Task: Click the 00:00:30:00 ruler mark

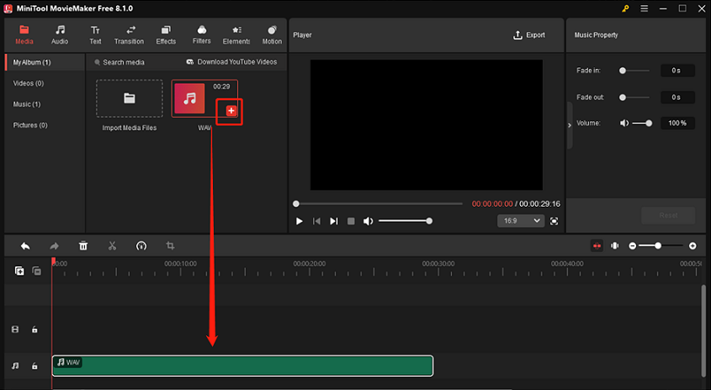Action: [438, 264]
